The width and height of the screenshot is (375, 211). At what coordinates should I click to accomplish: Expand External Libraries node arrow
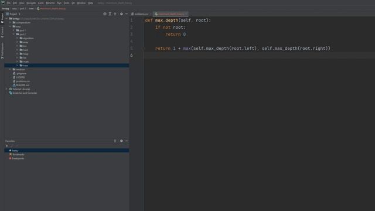[x=6, y=89]
